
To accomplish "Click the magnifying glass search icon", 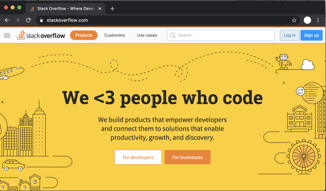I will point(173,35).
